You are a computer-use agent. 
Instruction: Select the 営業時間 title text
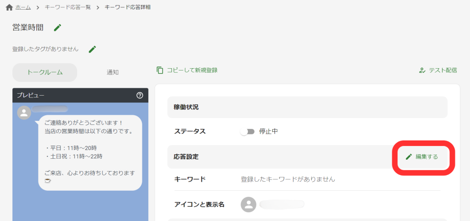tap(28, 28)
